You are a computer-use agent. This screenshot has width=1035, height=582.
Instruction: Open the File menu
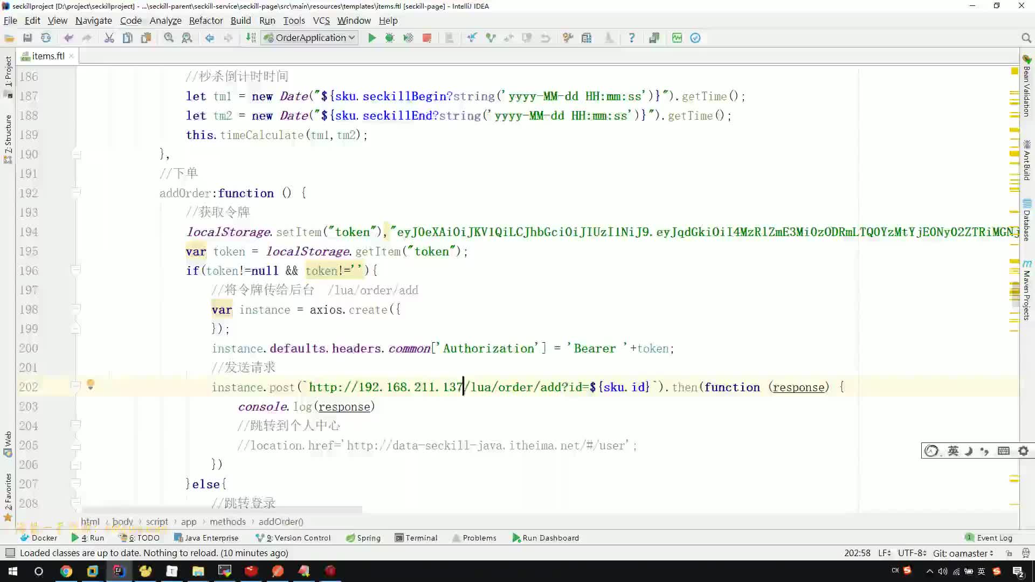pyautogui.click(x=10, y=20)
